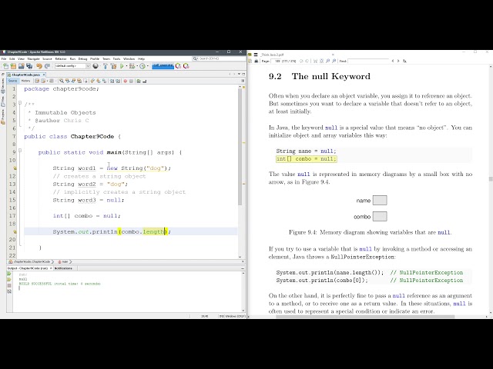Click the New Project icon in NetBeans toolbar
This screenshot has height=369, width=493.
pos(13,66)
